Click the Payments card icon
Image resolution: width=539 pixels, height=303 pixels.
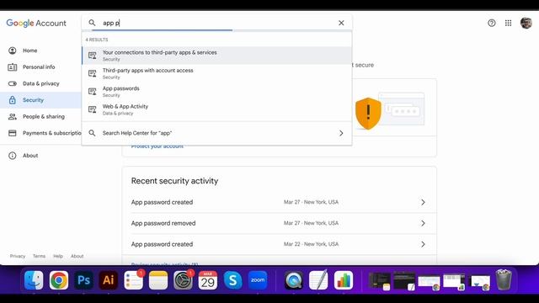point(13,133)
